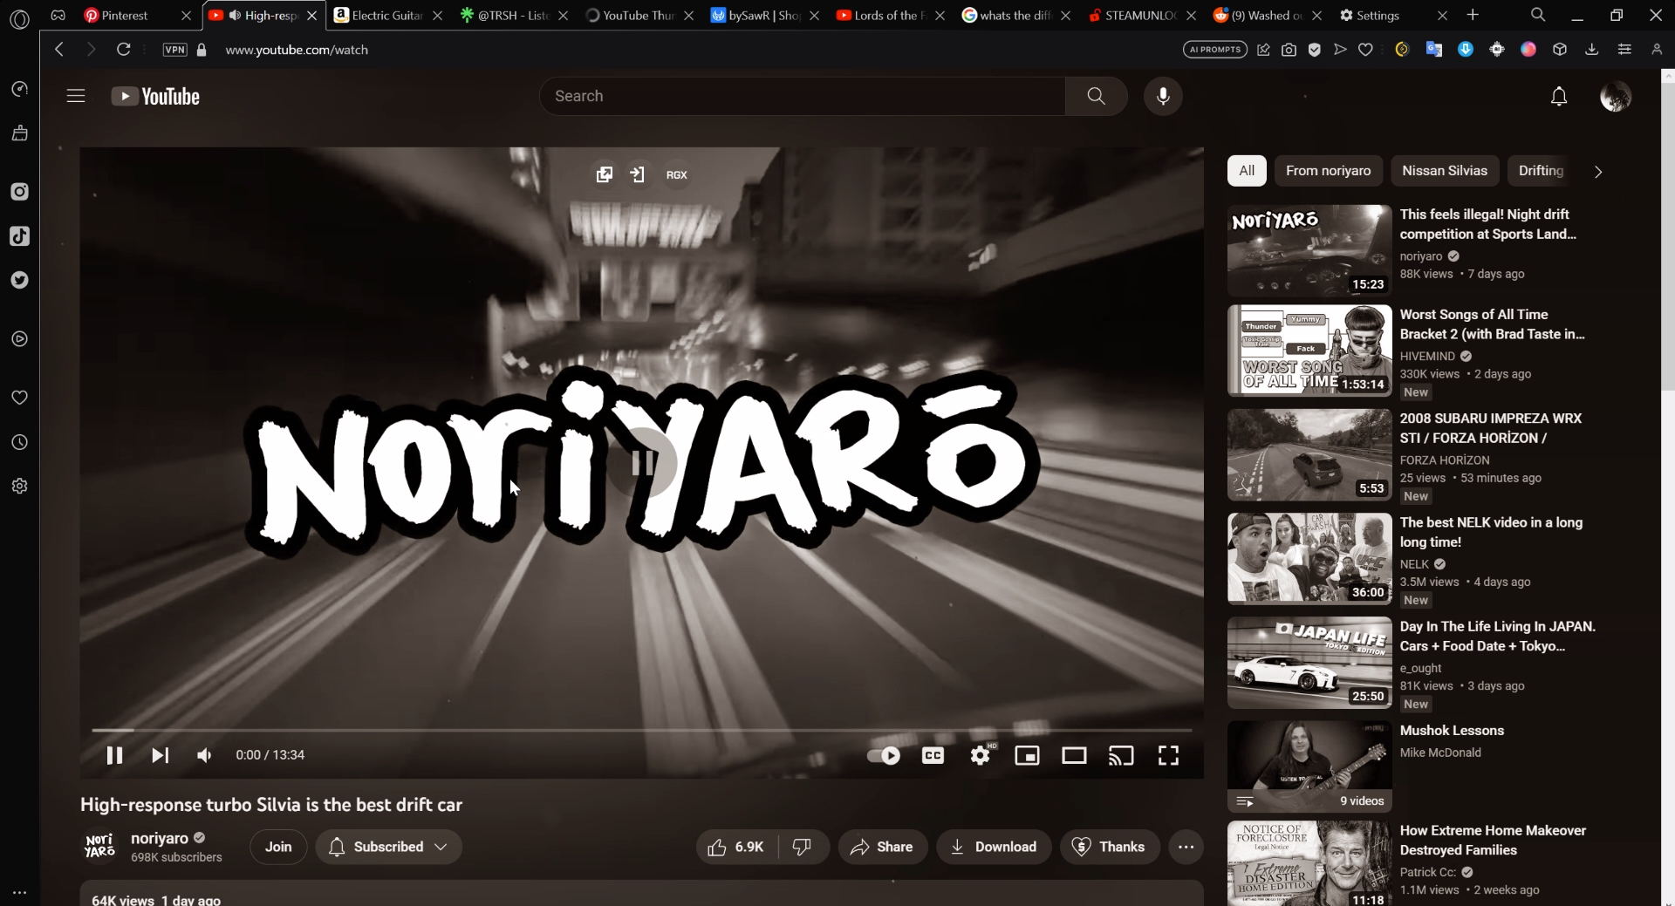This screenshot has width=1675, height=906.
Task: Open Night drift competition video thumbnail
Action: 1309,250
